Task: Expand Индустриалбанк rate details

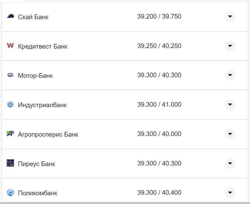Action: coord(230,105)
